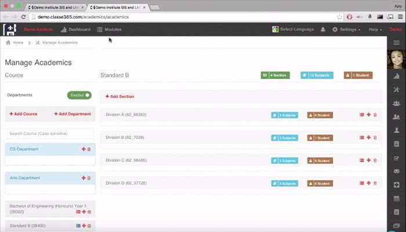
Task: Reload the page in the browser
Action: (23, 17)
